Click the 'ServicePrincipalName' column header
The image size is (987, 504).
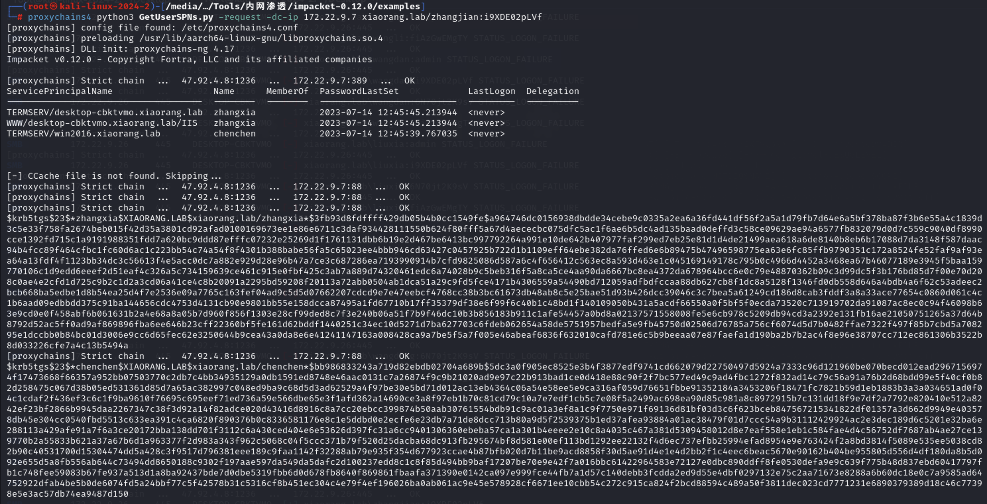[x=59, y=91]
